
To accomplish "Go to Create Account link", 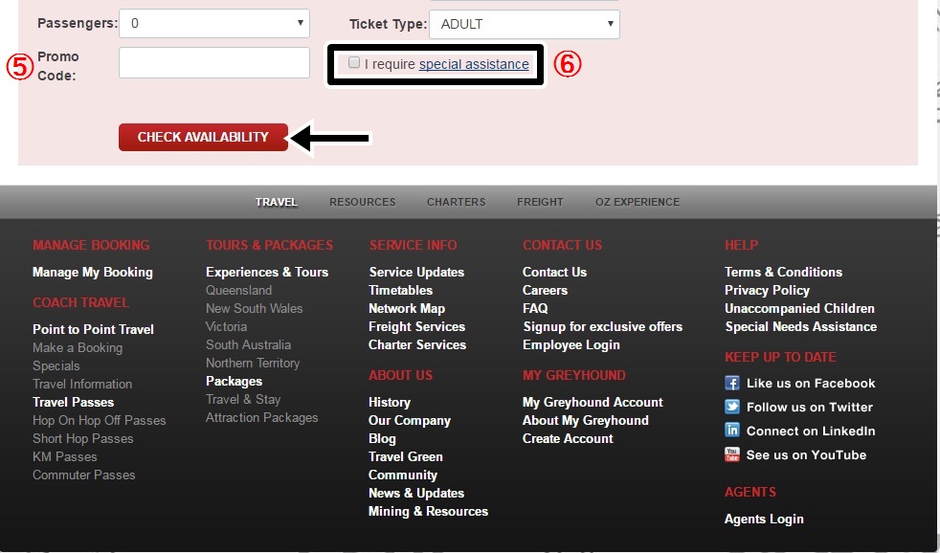I will [x=568, y=438].
